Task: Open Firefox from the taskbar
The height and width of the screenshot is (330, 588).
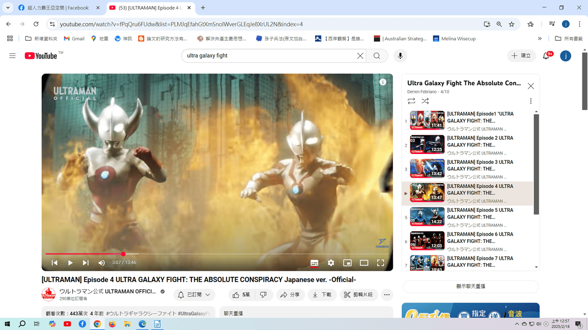Action: tap(112, 324)
